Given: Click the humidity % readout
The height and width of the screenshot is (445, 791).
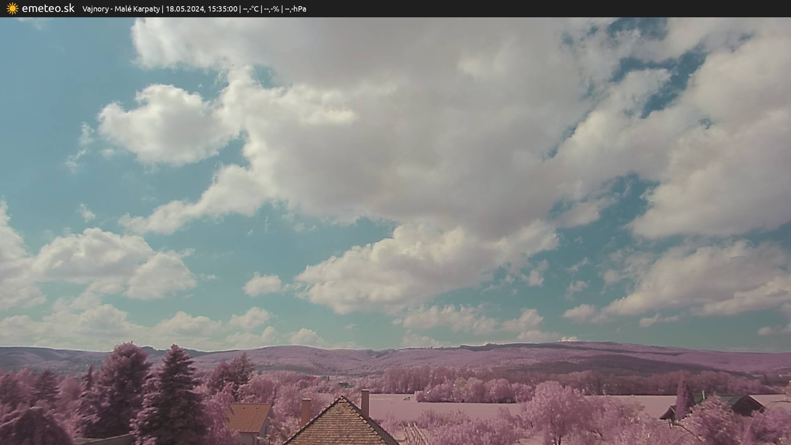Looking at the screenshot, I should [x=271, y=9].
